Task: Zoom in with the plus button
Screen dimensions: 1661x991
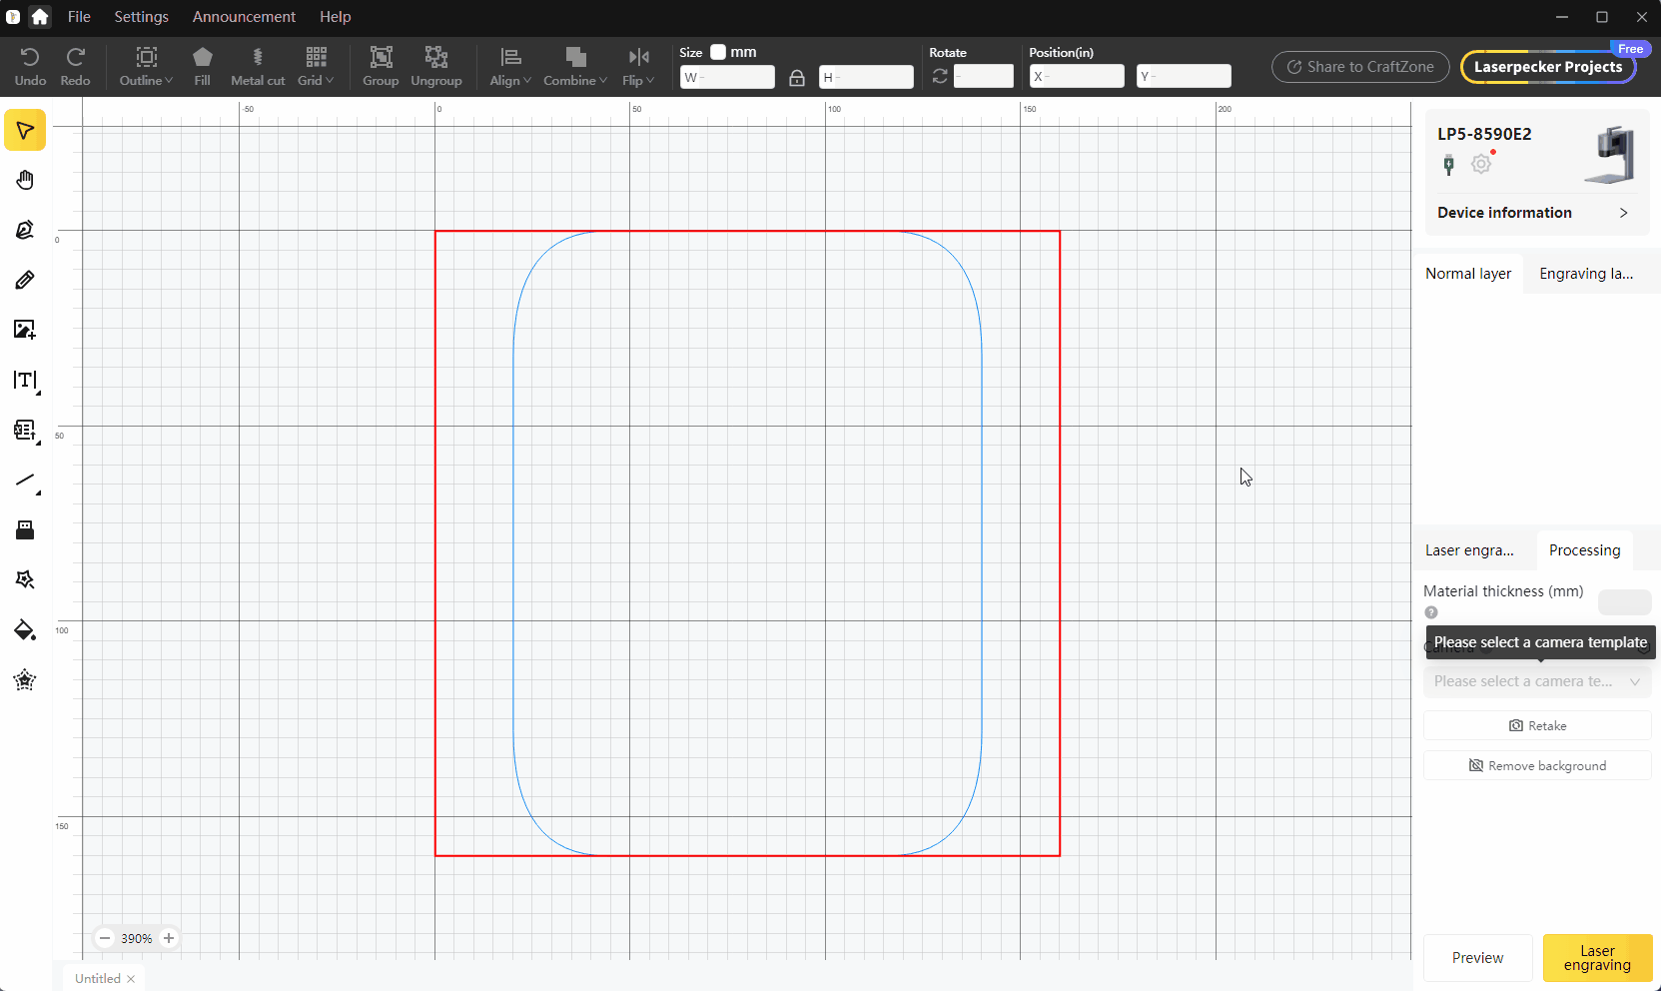Action: pyautogui.click(x=169, y=938)
